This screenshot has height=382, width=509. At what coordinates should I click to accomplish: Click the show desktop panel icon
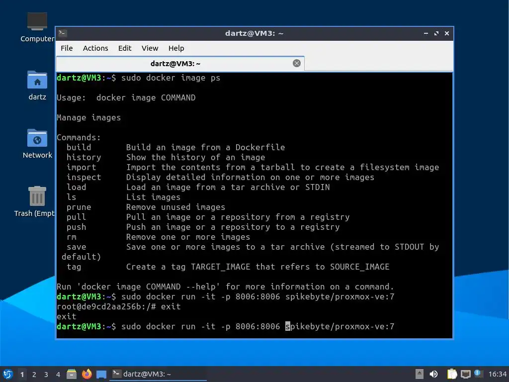101,374
